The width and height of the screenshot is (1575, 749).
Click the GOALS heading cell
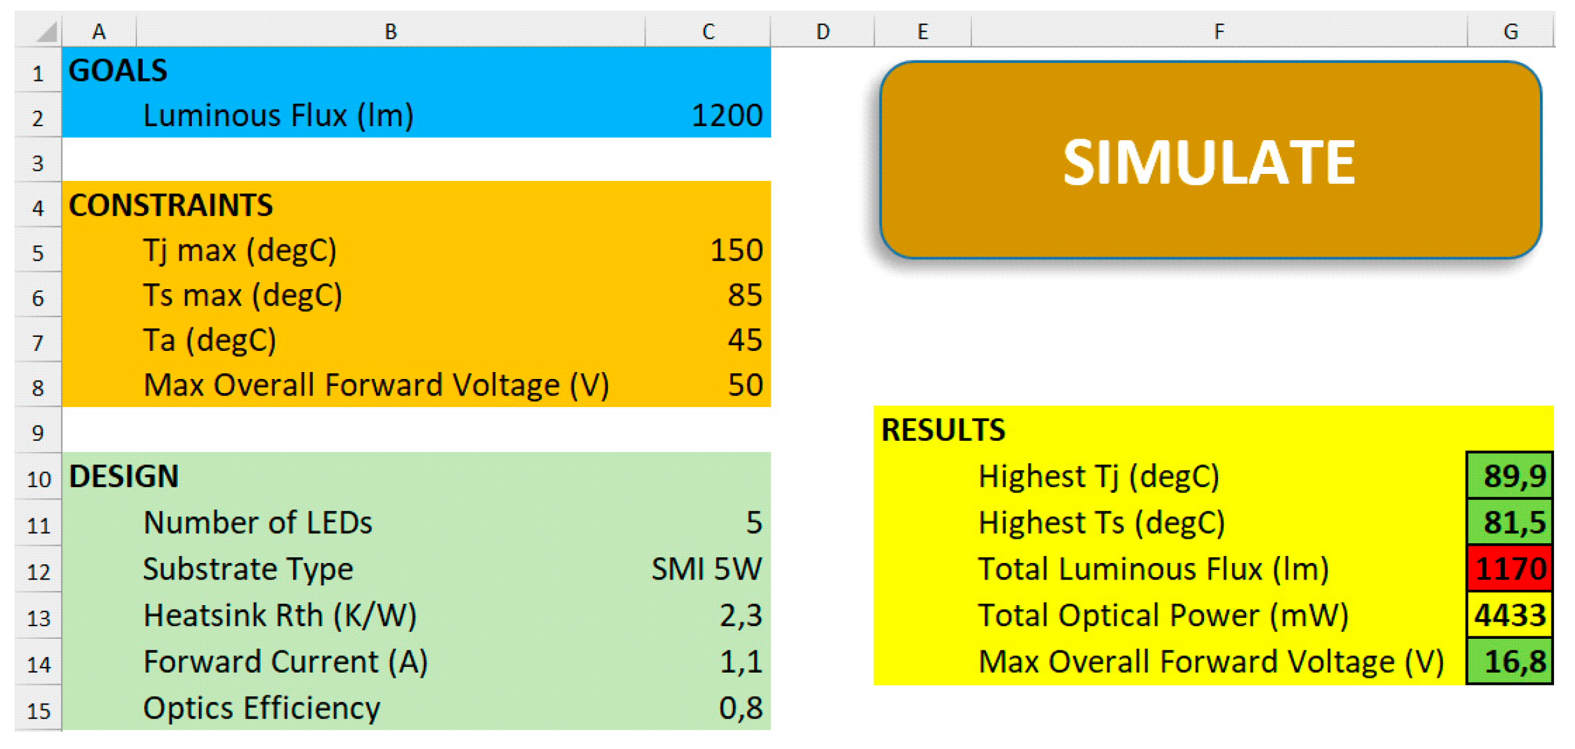click(118, 71)
